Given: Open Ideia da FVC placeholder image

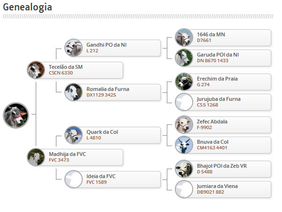Looking at the screenshot, I should pos(73,179).
